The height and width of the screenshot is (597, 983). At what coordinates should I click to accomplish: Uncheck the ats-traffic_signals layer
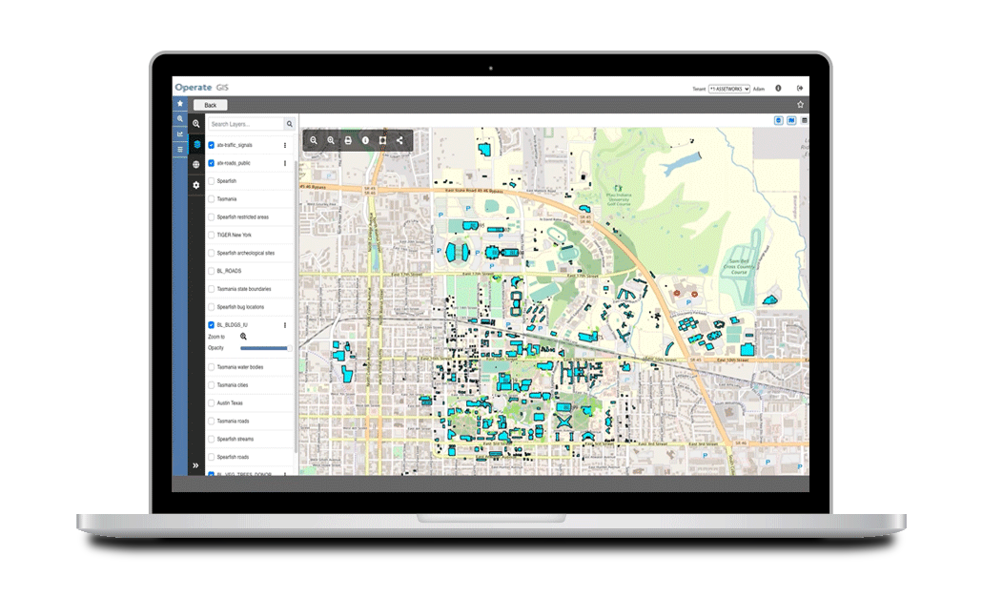(x=212, y=144)
